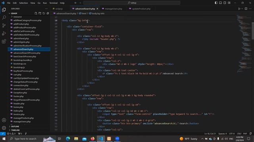
Task: Show hidden system tray icons
Action: tap(202, 138)
